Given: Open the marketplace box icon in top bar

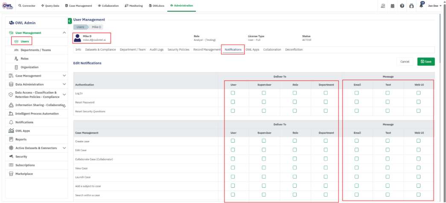Looking at the screenshot, I should pyautogui.click(x=411, y=6).
